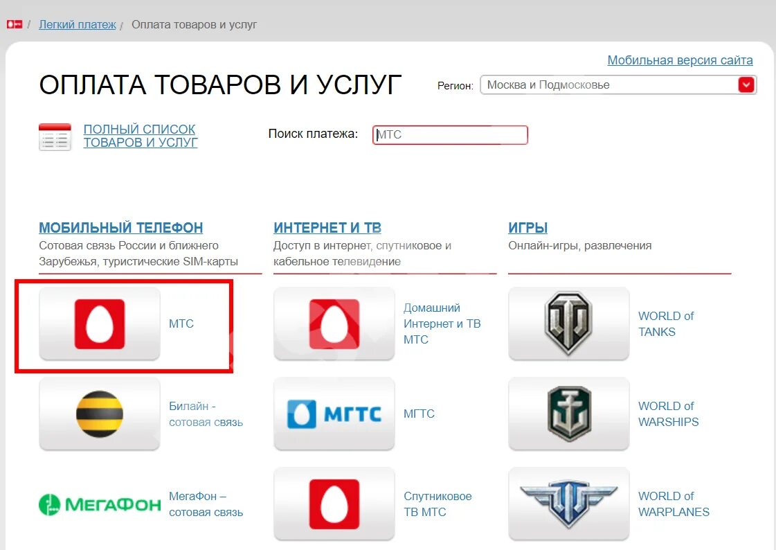Open the Игры category heading

coord(527,228)
